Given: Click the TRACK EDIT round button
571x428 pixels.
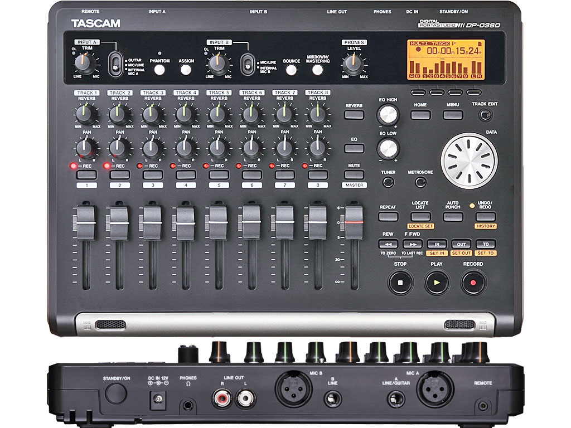Looking at the screenshot, I should 485,115.
